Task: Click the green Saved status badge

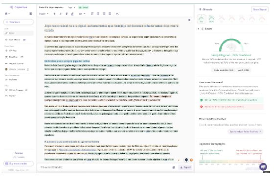Action: tap(83, 7)
